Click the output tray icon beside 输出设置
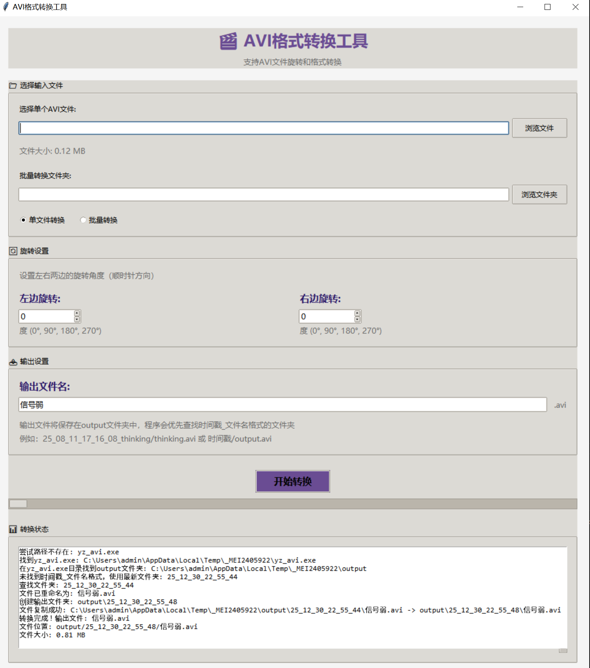Image resolution: width=590 pixels, height=668 pixels. 13,362
